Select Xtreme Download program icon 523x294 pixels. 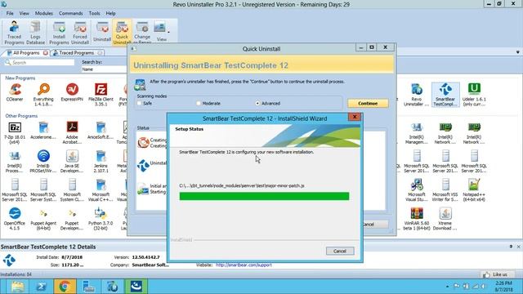pyautogui.click(x=445, y=219)
